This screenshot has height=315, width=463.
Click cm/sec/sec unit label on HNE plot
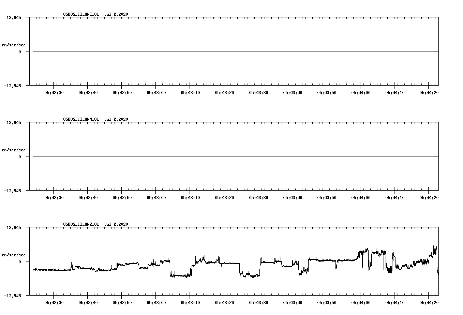click(x=14, y=45)
